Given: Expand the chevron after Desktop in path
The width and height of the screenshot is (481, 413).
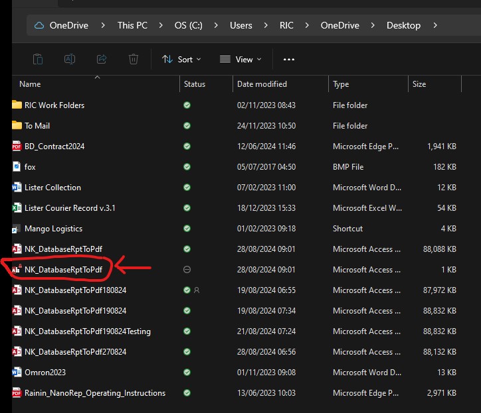Looking at the screenshot, I should [x=434, y=25].
